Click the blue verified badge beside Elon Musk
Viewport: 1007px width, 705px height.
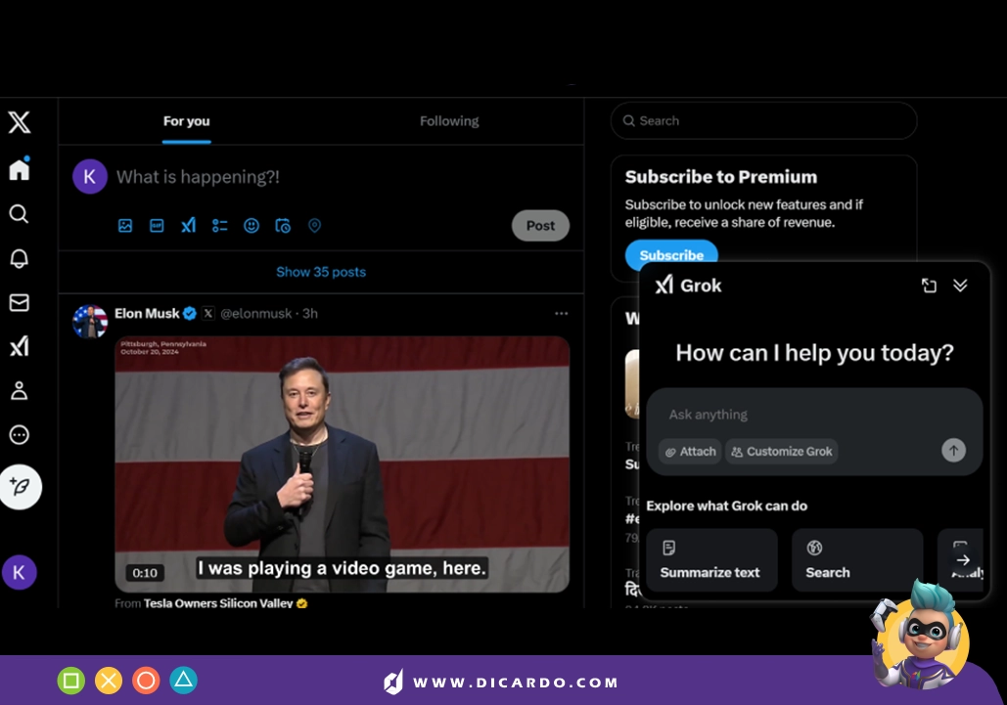(x=190, y=314)
